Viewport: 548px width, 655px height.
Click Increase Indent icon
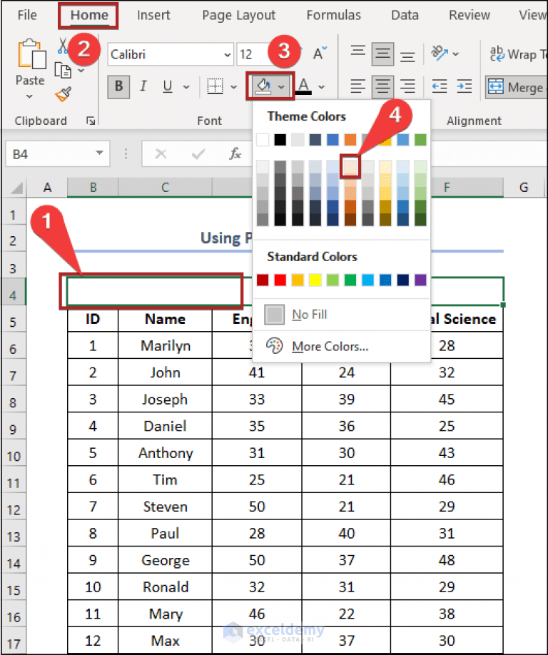click(464, 86)
